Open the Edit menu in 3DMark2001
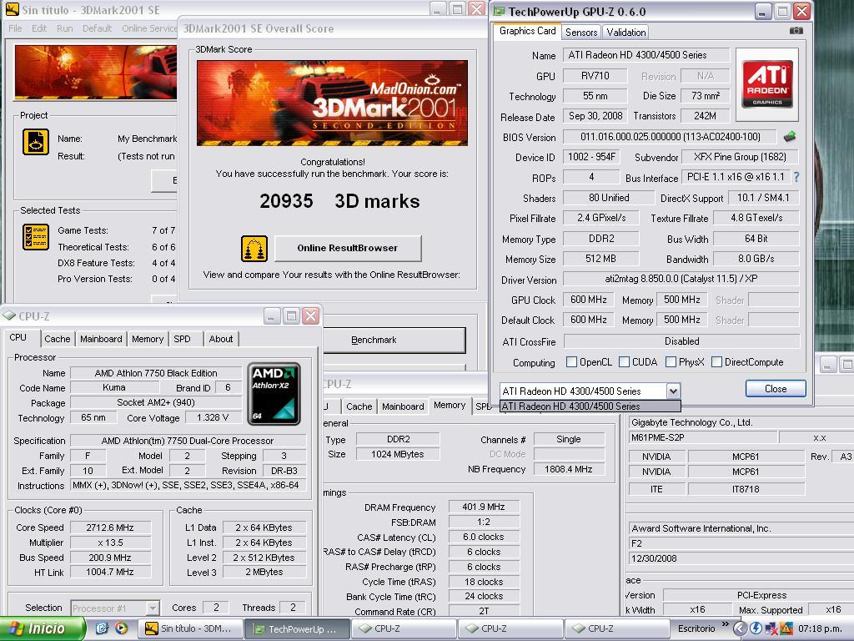The height and width of the screenshot is (641, 854). pyautogui.click(x=39, y=28)
